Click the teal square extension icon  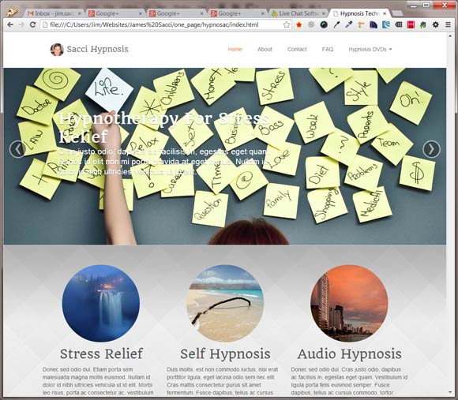tap(386, 24)
